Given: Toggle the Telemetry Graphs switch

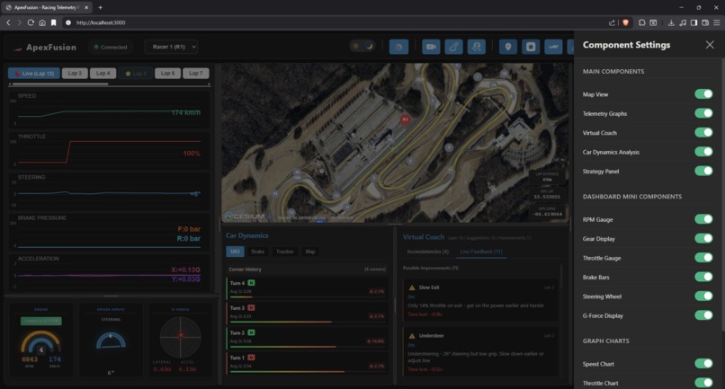Looking at the screenshot, I should 703,113.
